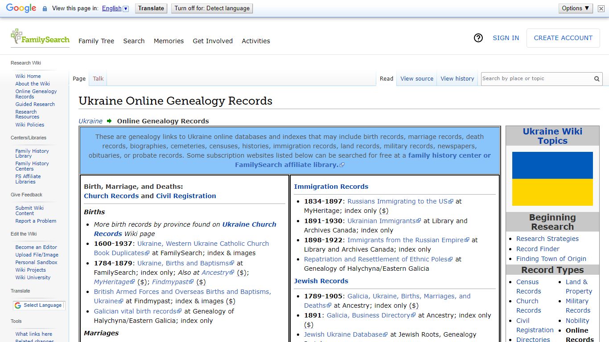Open Ukraine, Western Ukraine Catholic Church Book Duplicates

(181, 248)
